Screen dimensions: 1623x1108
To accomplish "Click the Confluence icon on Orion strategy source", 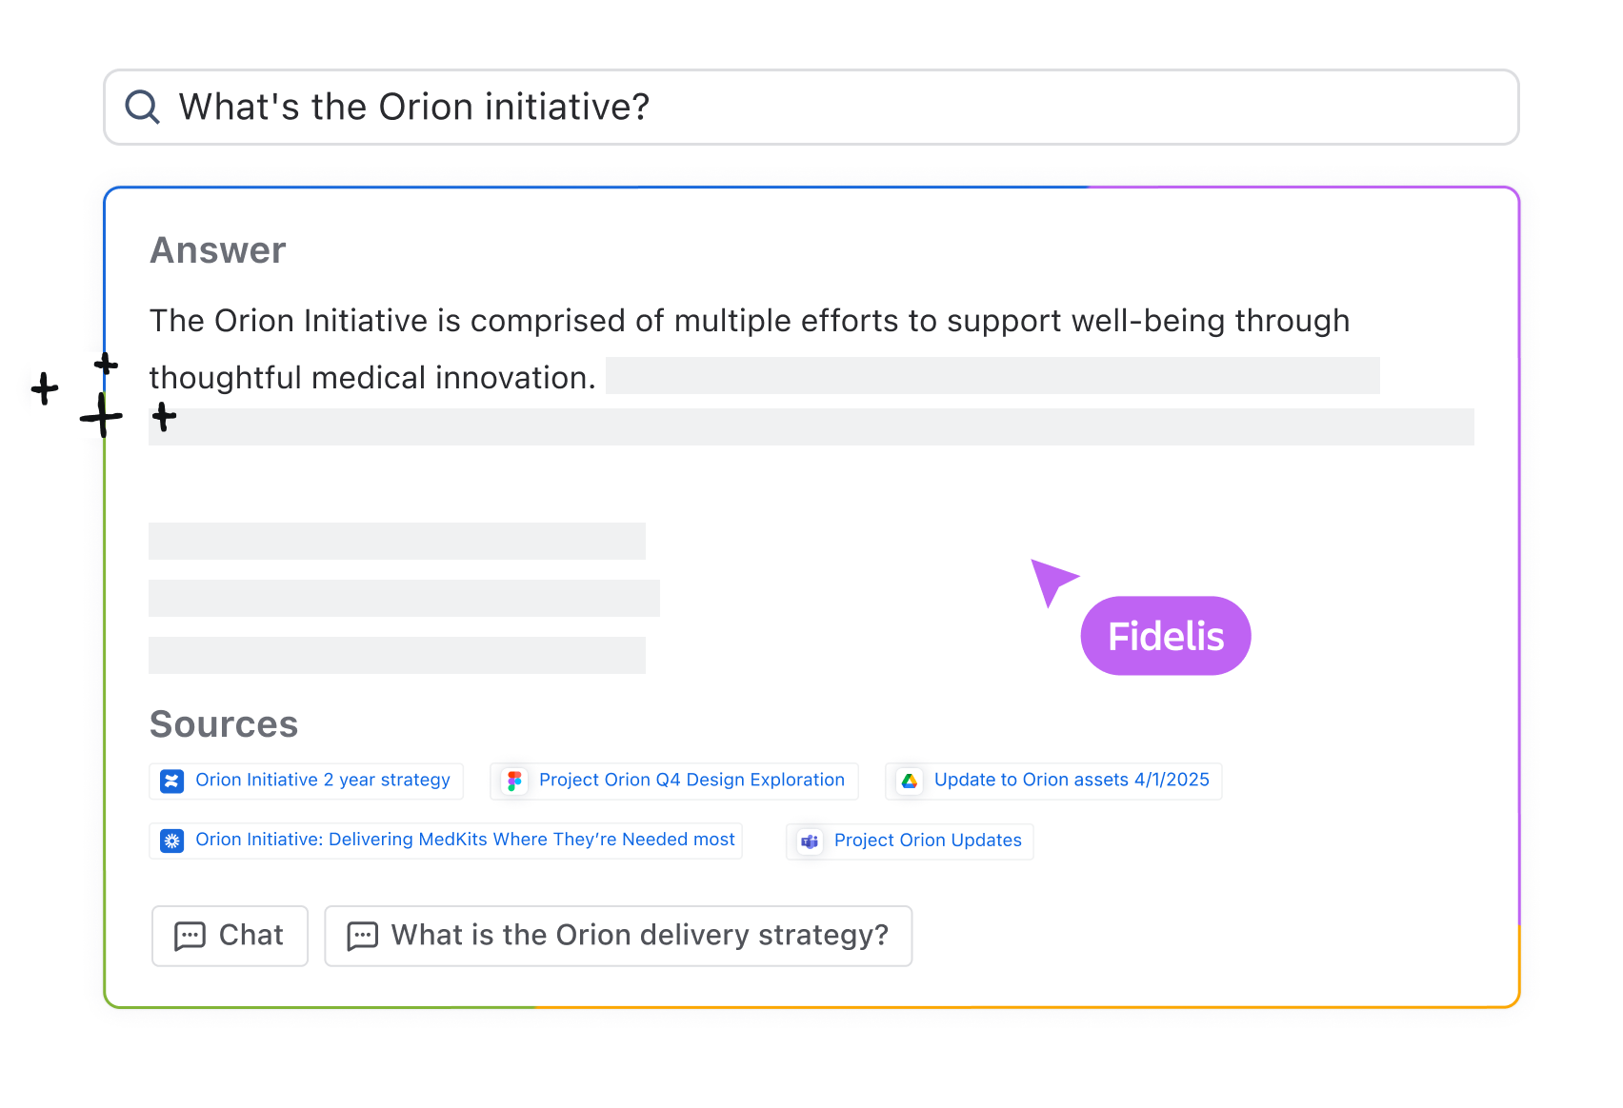I will coord(171,782).
